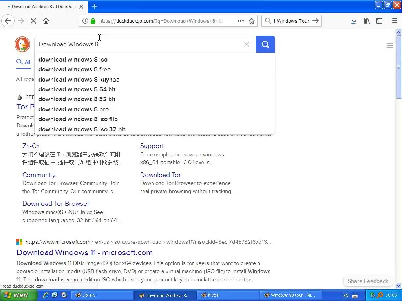402x301 pixels.
Task: Select the All results tab
Action: click(23, 62)
